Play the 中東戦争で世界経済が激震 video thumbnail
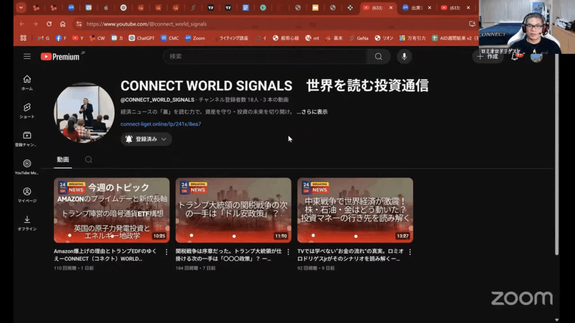 (x=355, y=210)
